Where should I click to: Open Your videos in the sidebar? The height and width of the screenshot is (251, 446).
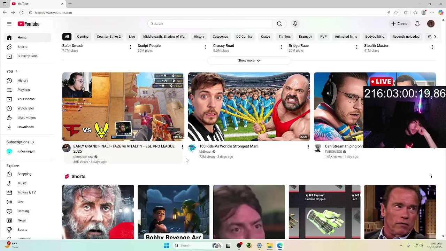(x=28, y=99)
